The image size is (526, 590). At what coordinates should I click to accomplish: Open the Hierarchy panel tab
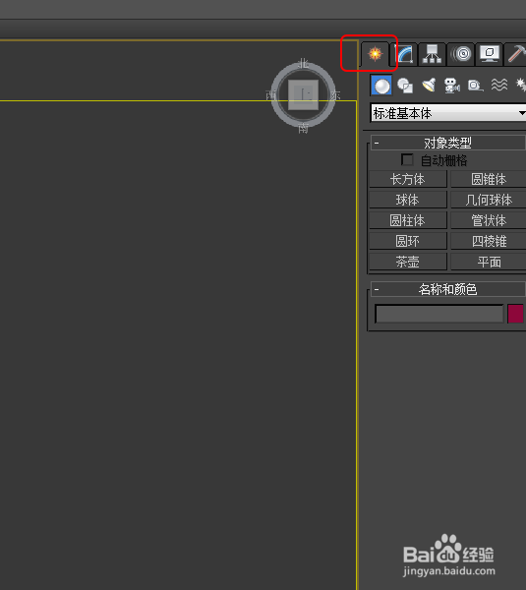tap(433, 54)
